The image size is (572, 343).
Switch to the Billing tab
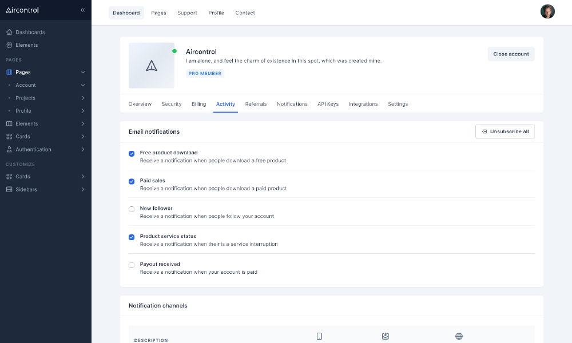[198, 104]
